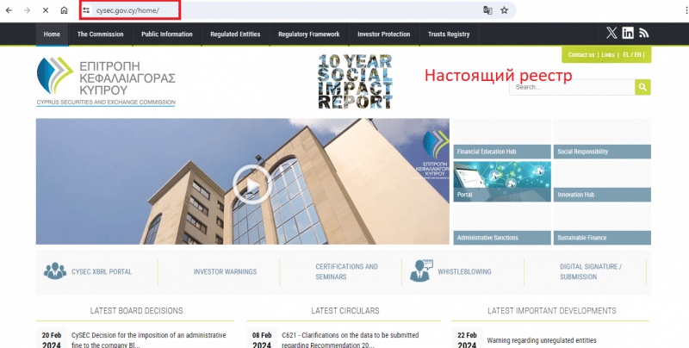Screen dimensions: 689x348
Task: Open Warning regarding unregulated entities item
Action: click(542, 340)
